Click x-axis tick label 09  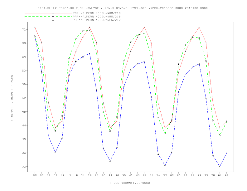point(55,175)
